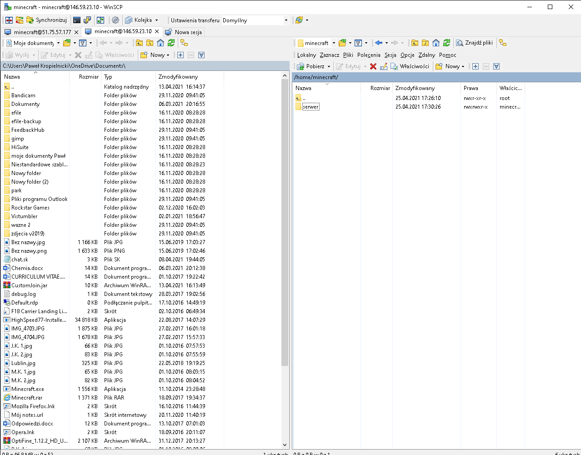
Task: Open PuTTY session icon
Action: tap(87, 20)
